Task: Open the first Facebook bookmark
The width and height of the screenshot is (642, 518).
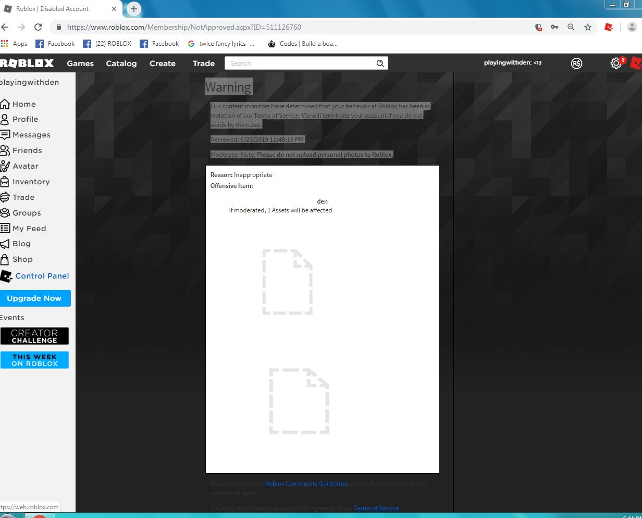Action: tap(55, 44)
